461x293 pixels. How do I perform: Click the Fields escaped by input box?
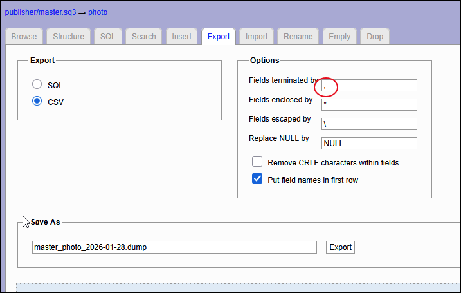[x=369, y=124]
